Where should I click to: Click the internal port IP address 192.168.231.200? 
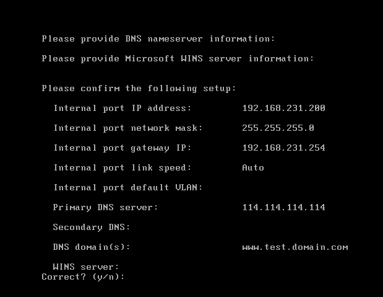point(283,109)
